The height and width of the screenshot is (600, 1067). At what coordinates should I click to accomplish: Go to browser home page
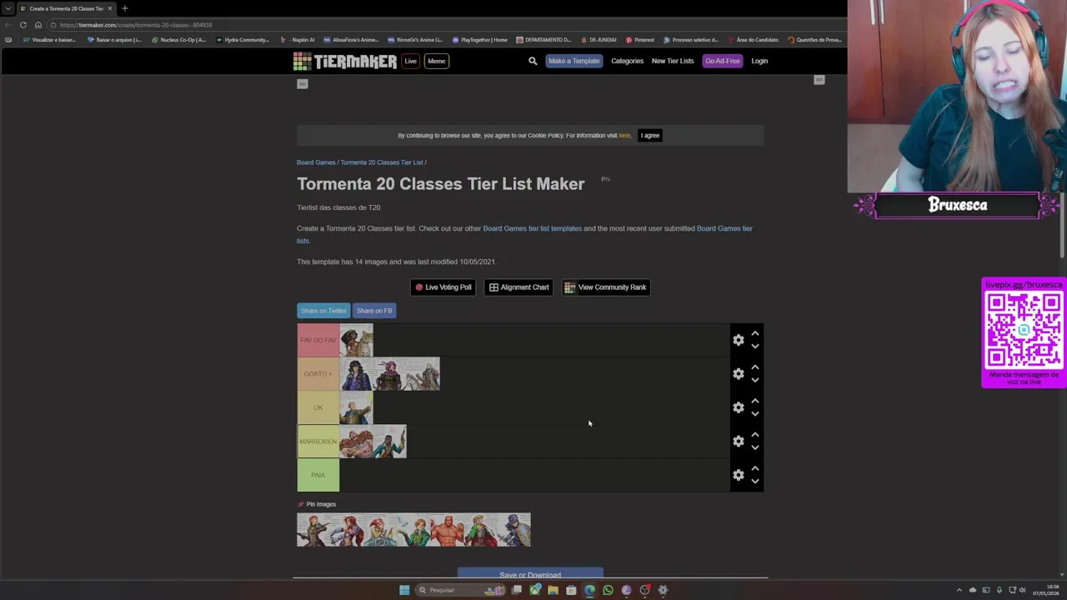pyautogui.click(x=38, y=25)
